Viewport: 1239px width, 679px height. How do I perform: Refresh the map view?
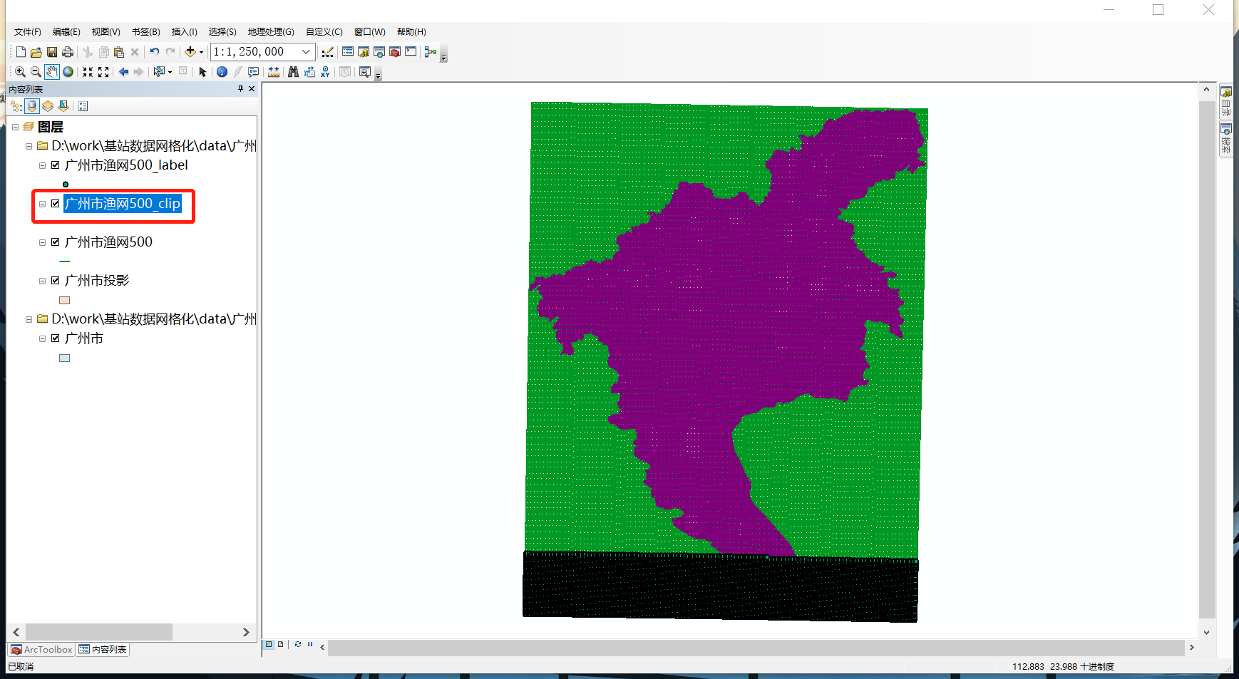(x=298, y=644)
